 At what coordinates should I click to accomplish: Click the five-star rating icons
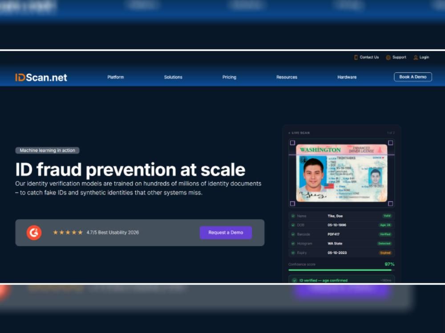68,233
